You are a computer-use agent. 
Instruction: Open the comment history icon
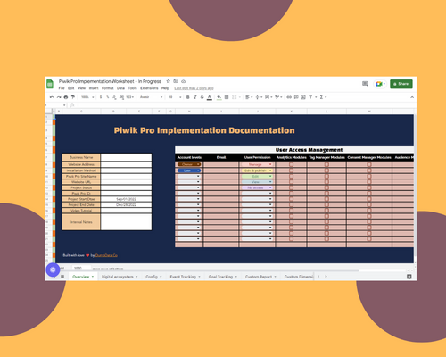click(365, 84)
